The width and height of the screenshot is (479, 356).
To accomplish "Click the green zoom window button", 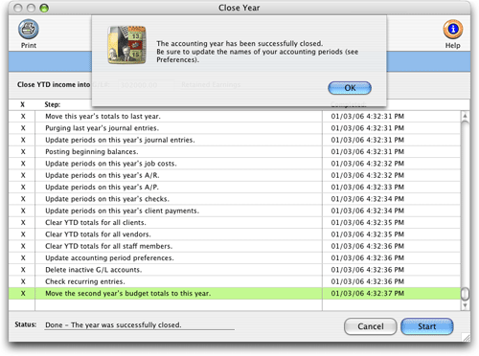I will pyautogui.click(x=44, y=8).
